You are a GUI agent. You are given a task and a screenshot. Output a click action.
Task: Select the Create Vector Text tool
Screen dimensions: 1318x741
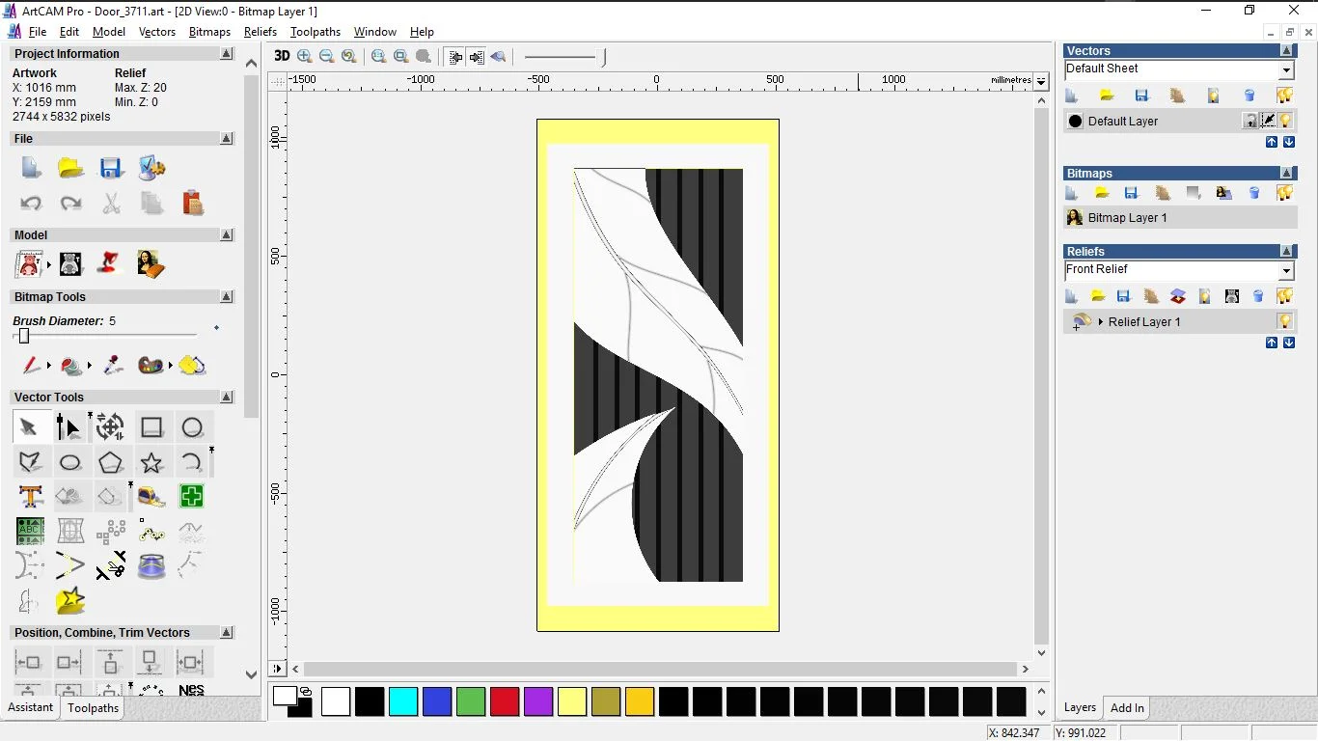[30, 497]
